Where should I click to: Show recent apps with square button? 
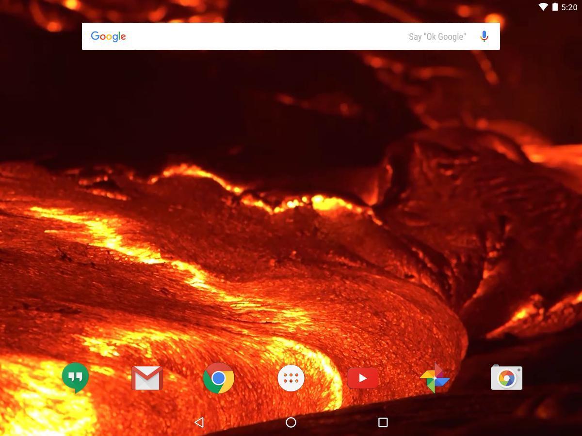point(383,422)
